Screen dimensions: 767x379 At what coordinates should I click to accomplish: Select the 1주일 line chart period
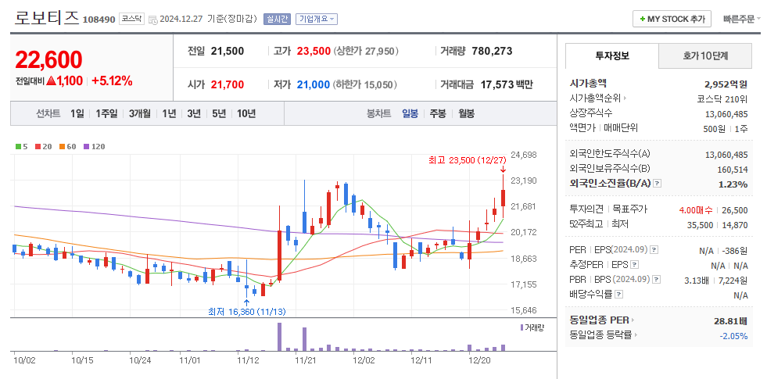click(x=106, y=113)
